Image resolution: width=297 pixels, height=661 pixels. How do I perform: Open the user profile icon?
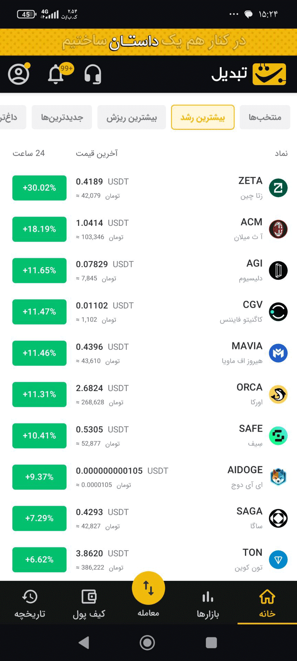tap(19, 74)
